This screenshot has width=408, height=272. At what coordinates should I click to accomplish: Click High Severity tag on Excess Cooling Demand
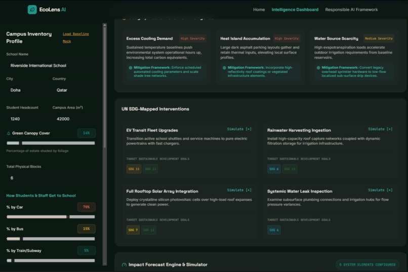point(192,39)
